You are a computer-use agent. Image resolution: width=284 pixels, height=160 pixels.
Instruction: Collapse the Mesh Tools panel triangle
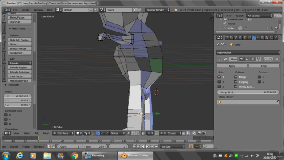[x=10, y=28]
